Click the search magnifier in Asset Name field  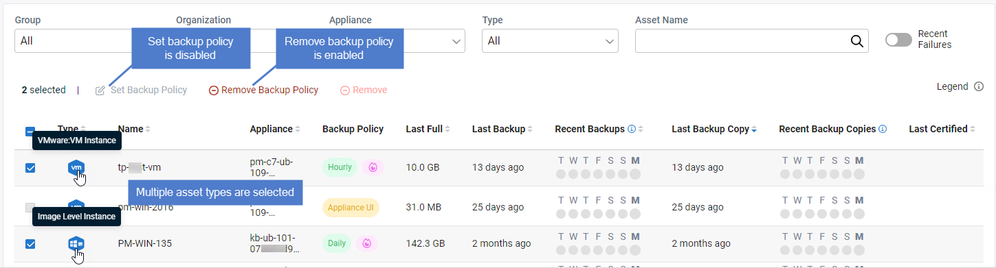[x=856, y=41]
